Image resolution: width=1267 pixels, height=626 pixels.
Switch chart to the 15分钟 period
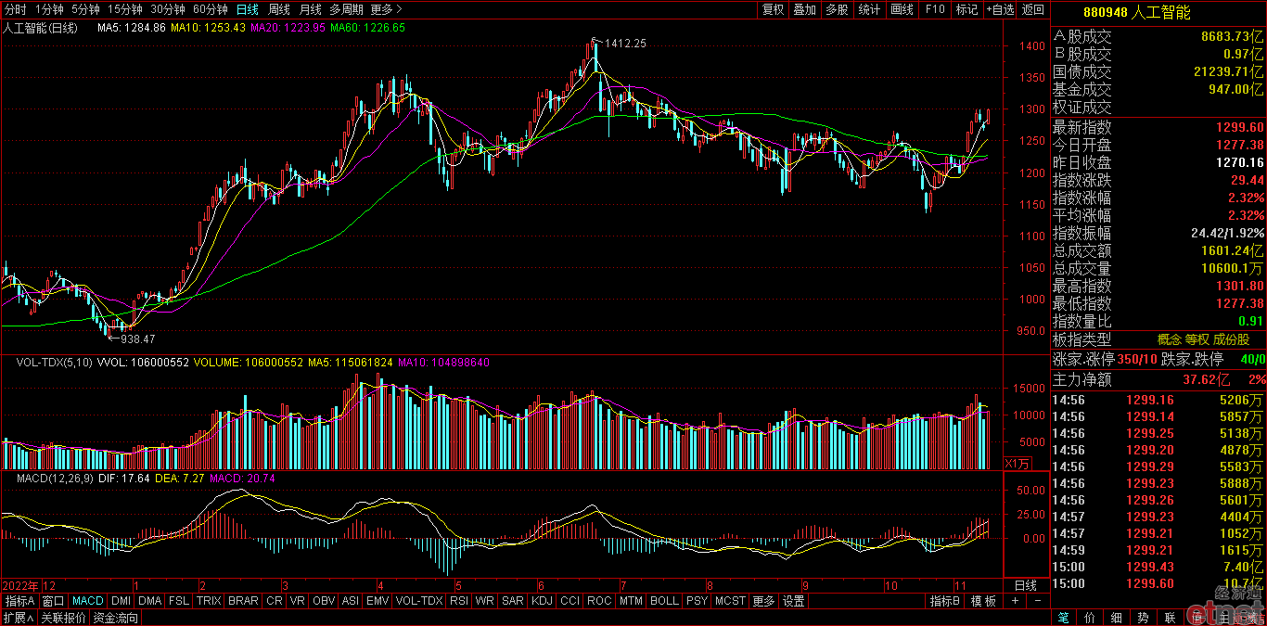click(124, 9)
